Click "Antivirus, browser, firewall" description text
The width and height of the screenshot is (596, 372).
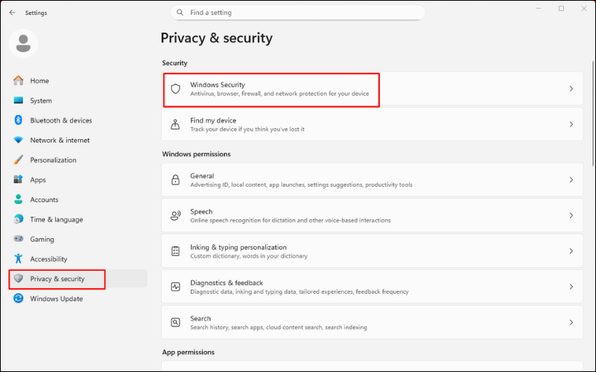click(279, 94)
